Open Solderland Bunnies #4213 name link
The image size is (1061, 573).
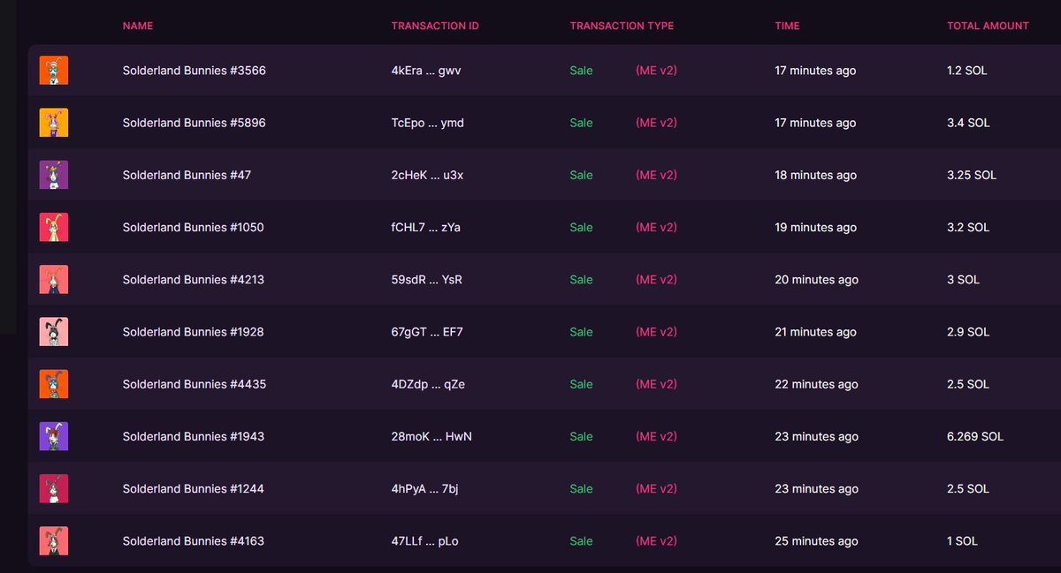coord(193,279)
